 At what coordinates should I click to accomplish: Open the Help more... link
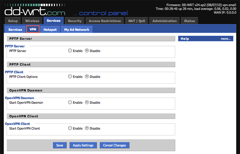tap(226, 39)
